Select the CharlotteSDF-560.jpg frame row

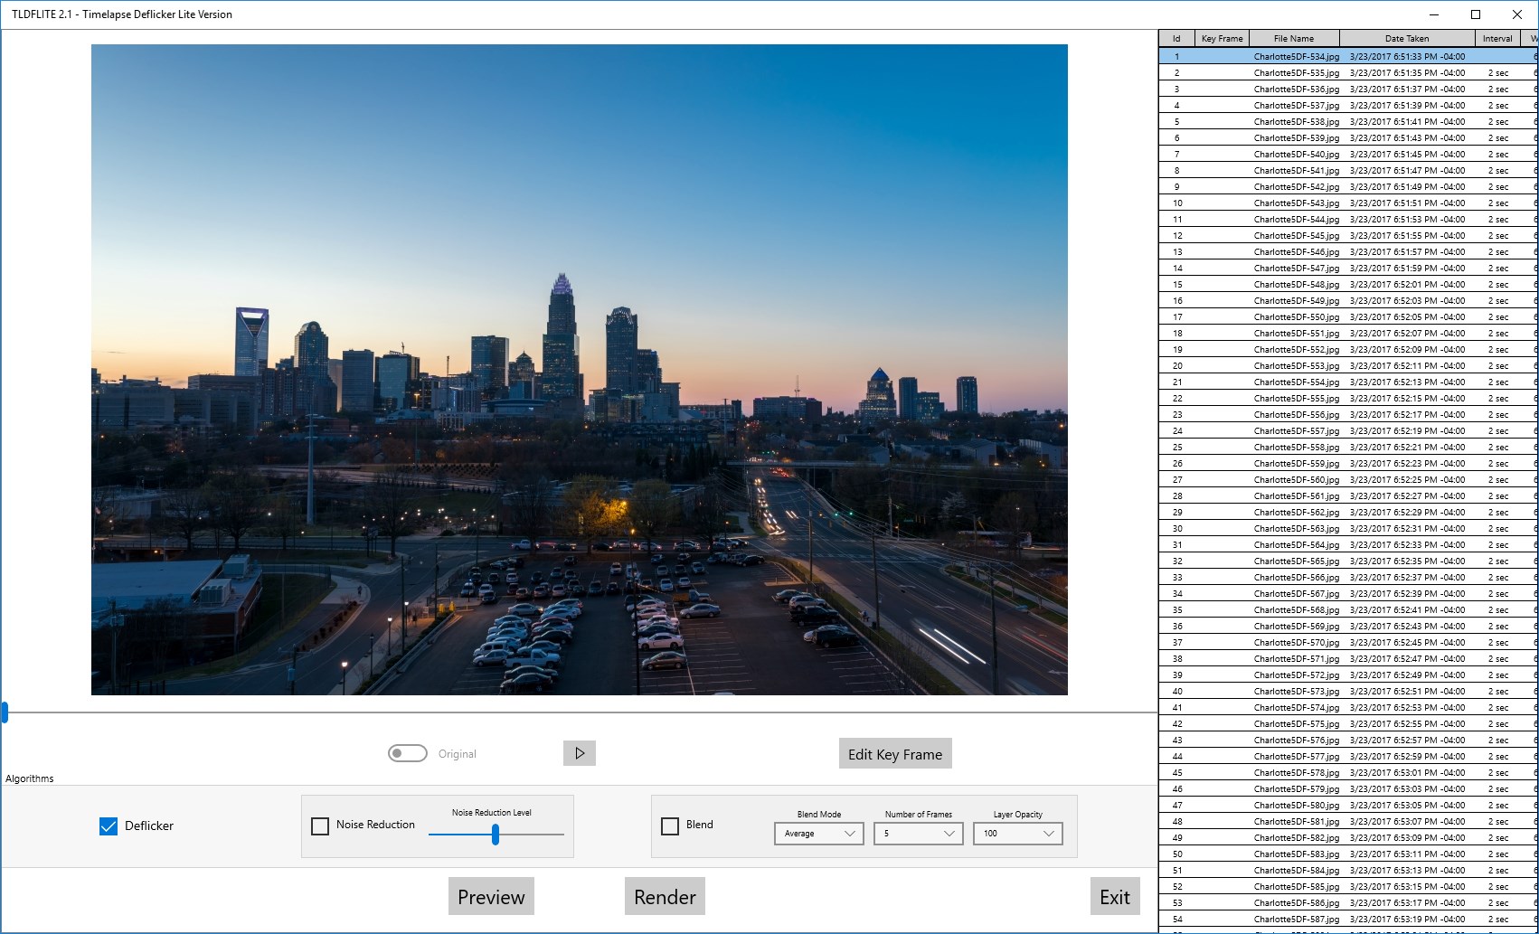[x=1296, y=480]
